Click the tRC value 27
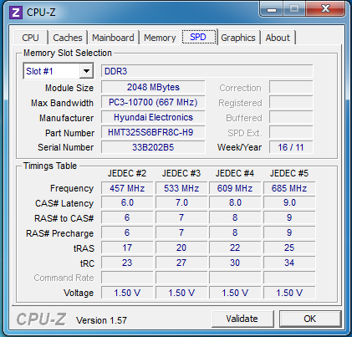Viewport: 352px width, 337px height. click(181, 263)
